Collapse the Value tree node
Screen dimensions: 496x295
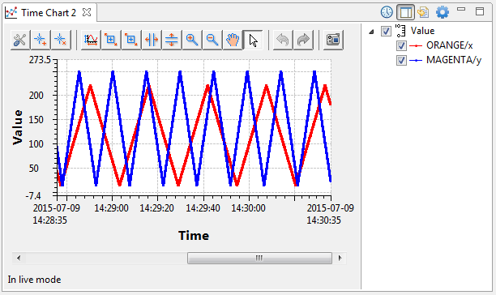[372, 32]
